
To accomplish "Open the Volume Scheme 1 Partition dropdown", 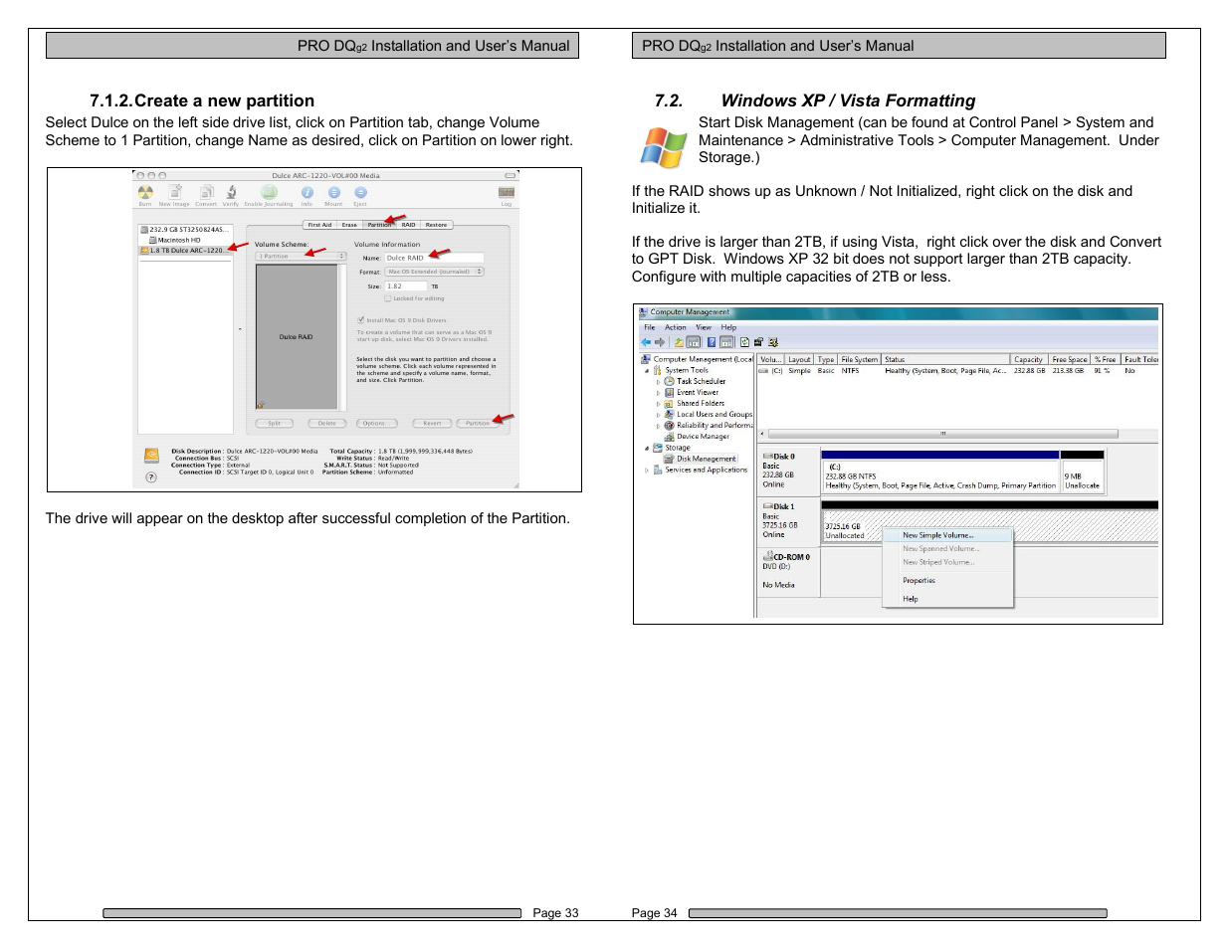I will 301,256.
